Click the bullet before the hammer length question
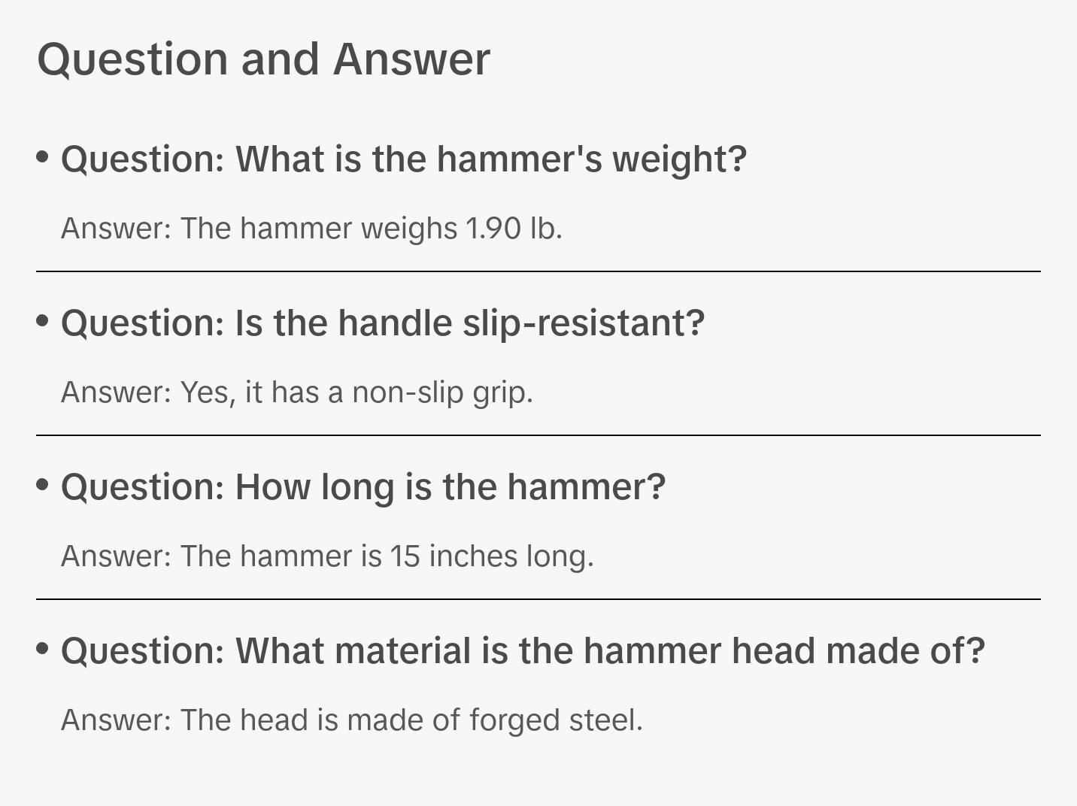Image resolution: width=1077 pixels, height=806 pixels. [x=43, y=485]
